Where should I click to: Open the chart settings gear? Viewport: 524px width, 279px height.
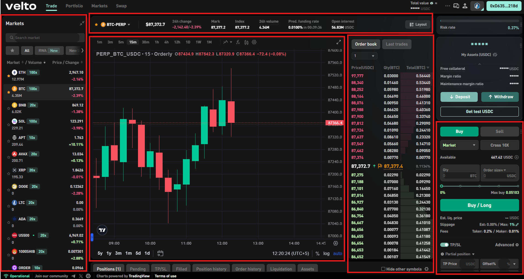254,42
